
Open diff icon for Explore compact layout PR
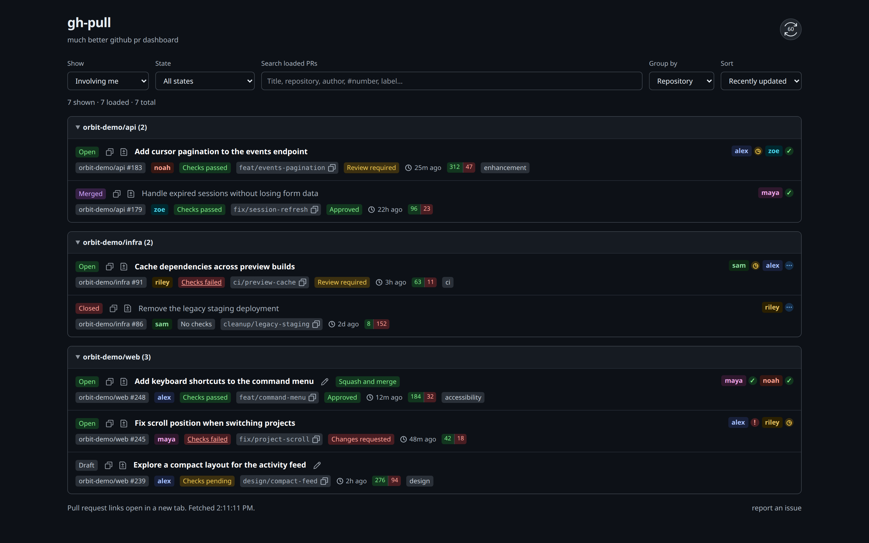pos(123,465)
